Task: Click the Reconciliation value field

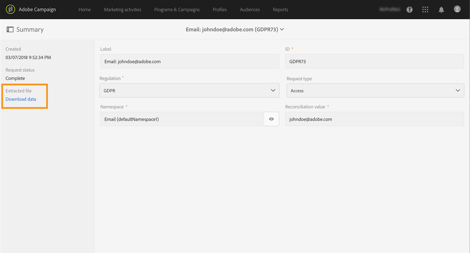Action: [374, 119]
